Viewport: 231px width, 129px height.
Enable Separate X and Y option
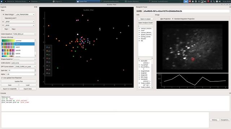click(3, 18)
